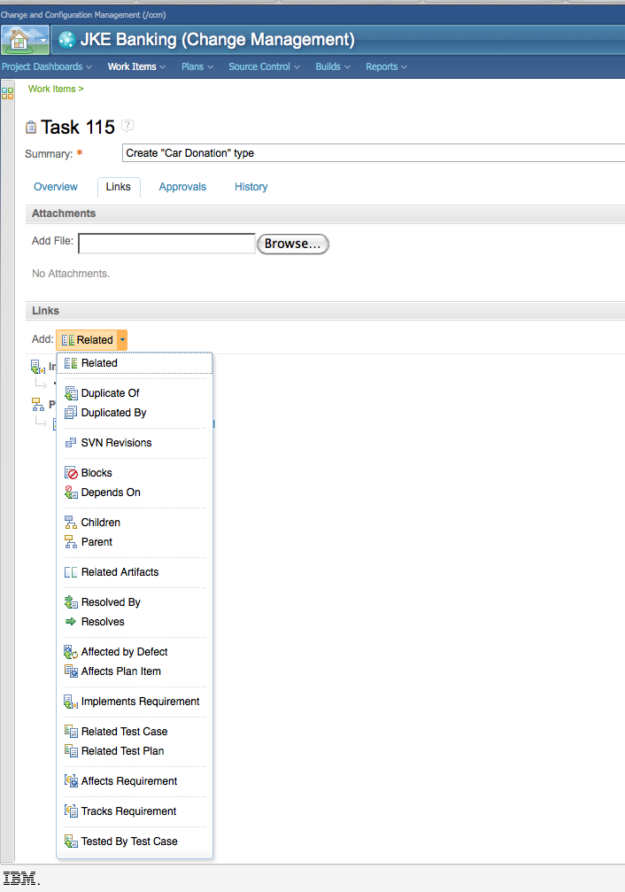Open the Work Items menu

(136, 66)
